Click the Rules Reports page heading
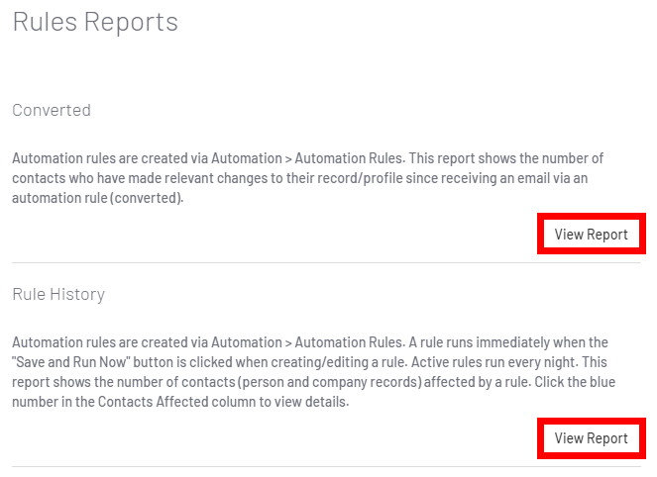This screenshot has width=657, height=477. pyautogui.click(x=95, y=22)
